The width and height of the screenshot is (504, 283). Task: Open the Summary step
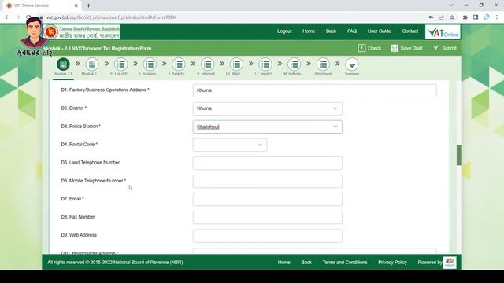pos(352,64)
